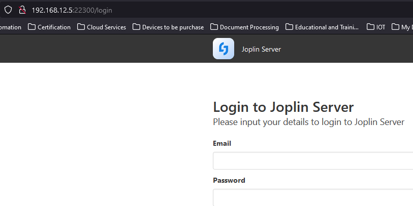Focus the Password input field
Viewport: 413px width, 206px height.
click(313, 197)
